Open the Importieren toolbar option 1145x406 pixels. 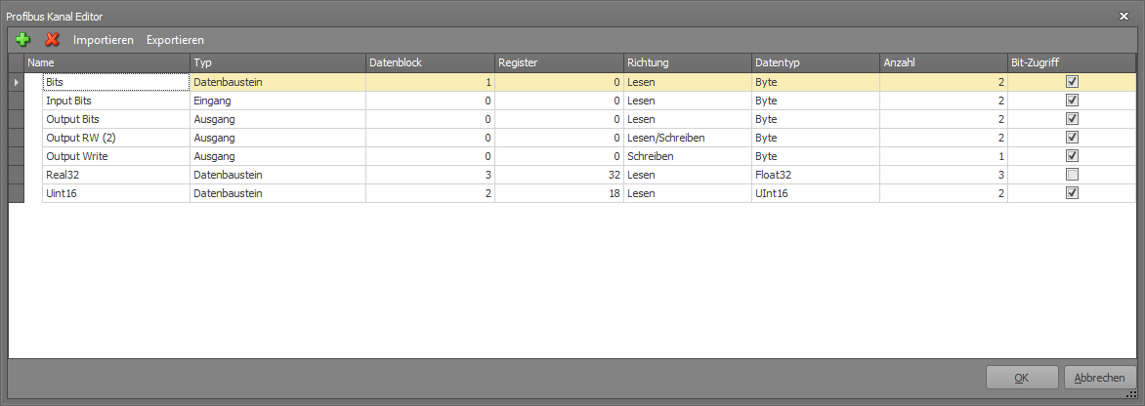pyautogui.click(x=103, y=40)
